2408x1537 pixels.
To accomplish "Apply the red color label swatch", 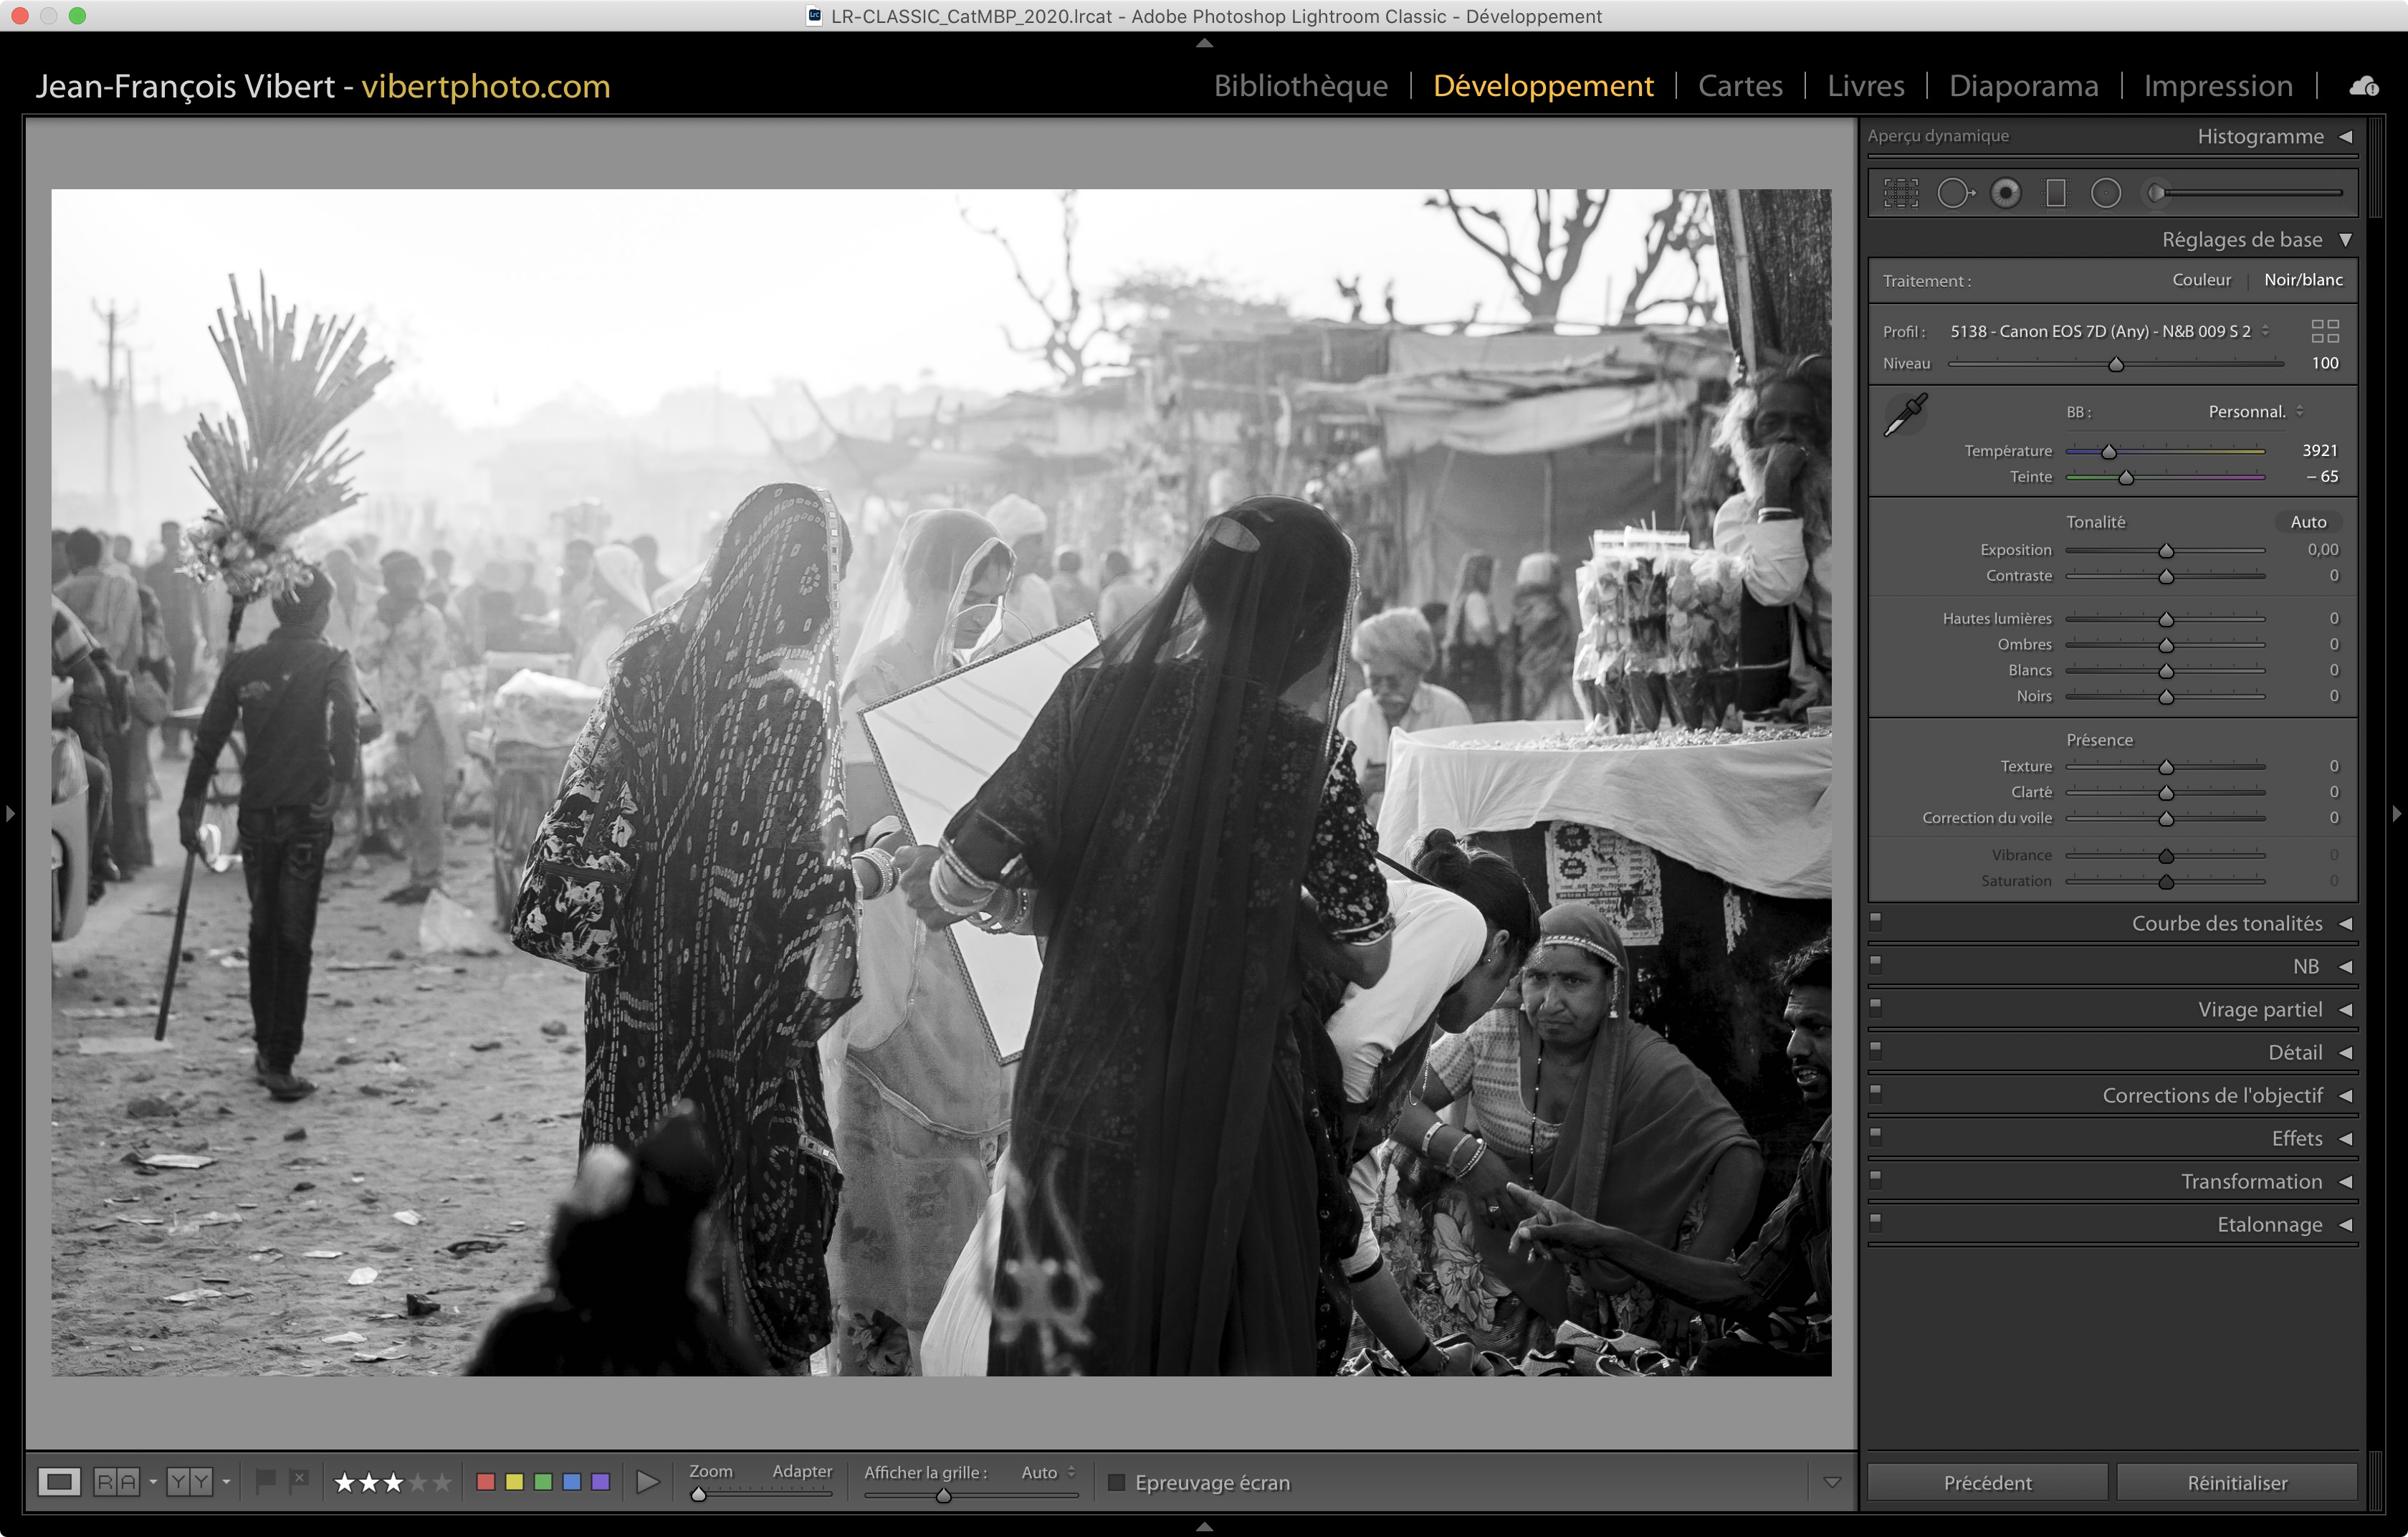I will click(486, 1482).
